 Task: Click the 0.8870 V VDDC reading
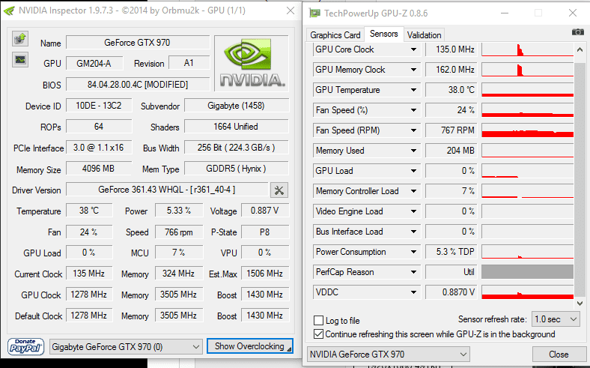(451, 292)
